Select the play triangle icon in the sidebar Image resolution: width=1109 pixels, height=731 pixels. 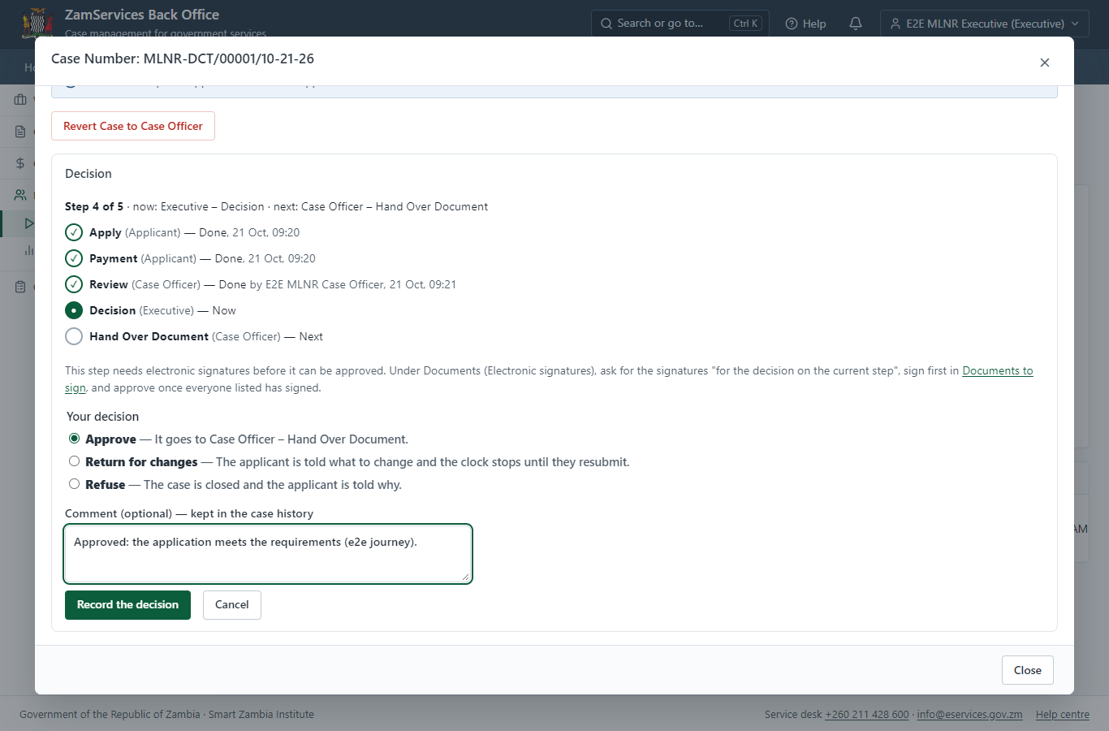click(29, 223)
